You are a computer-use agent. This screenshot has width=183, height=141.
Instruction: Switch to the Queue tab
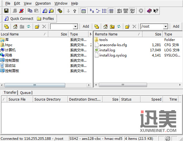[25, 93]
